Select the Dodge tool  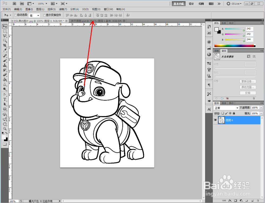click(x=5, y=89)
